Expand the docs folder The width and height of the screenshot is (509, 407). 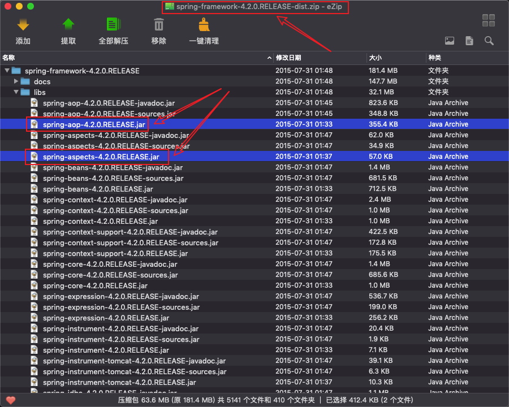click(16, 81)
